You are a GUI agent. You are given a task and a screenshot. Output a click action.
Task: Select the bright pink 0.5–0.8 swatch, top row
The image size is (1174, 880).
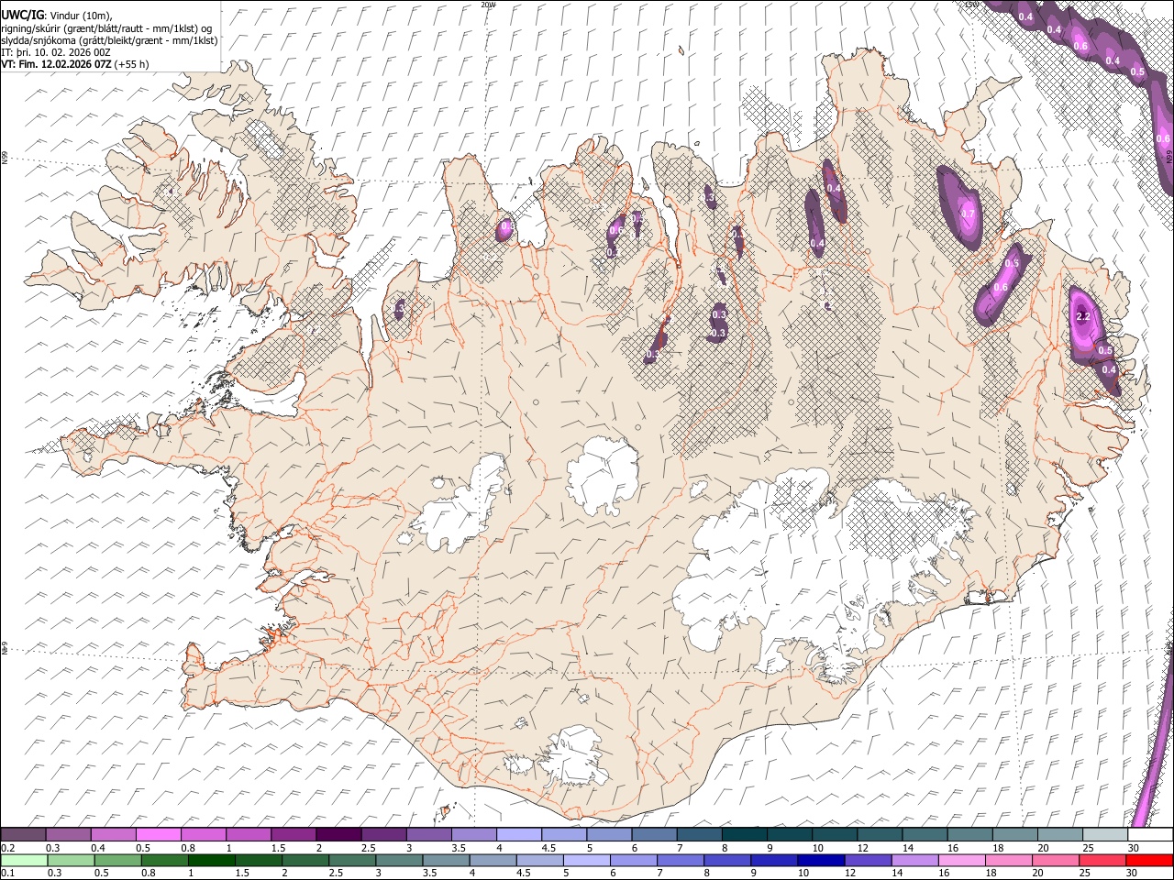159,835
